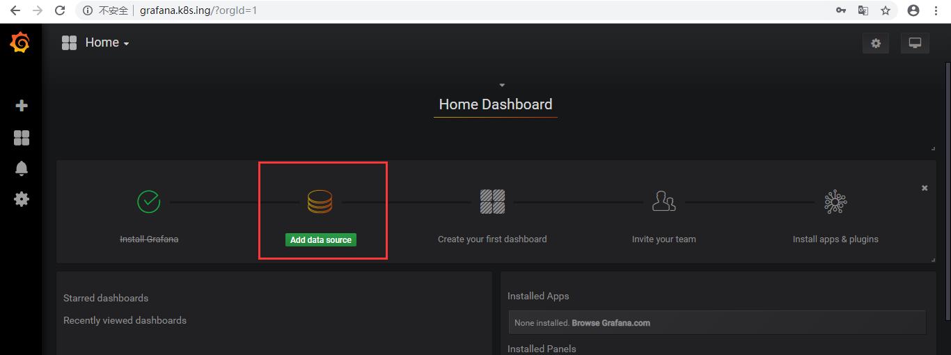Click Installed Panels heading
This screenshot has width=951, height=355.
(x=542, y=349)
